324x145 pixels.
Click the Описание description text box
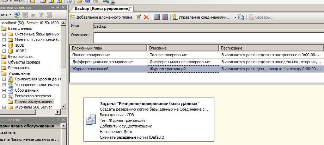pos(209,37)
